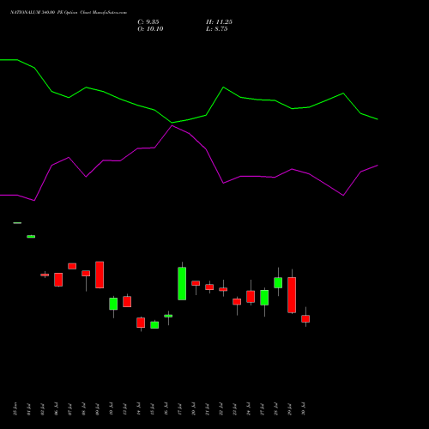Select the low value L: 8.75
This screenshot has width=429, height=429.
click(x=217, y=29)
